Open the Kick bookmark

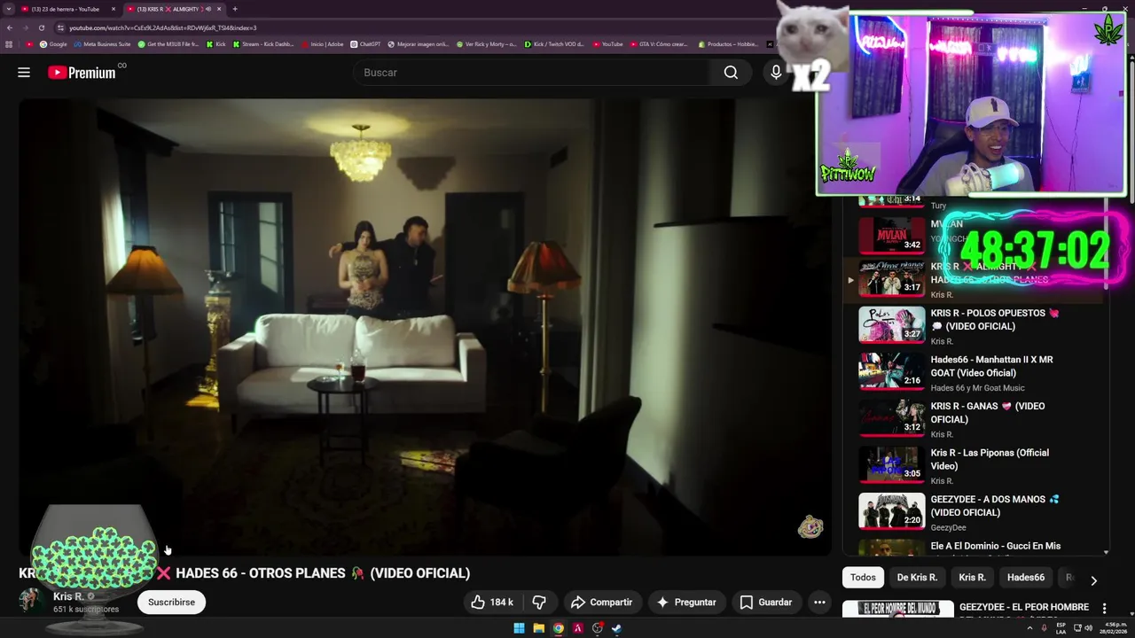pyautogui.click(x=216, y=44)
